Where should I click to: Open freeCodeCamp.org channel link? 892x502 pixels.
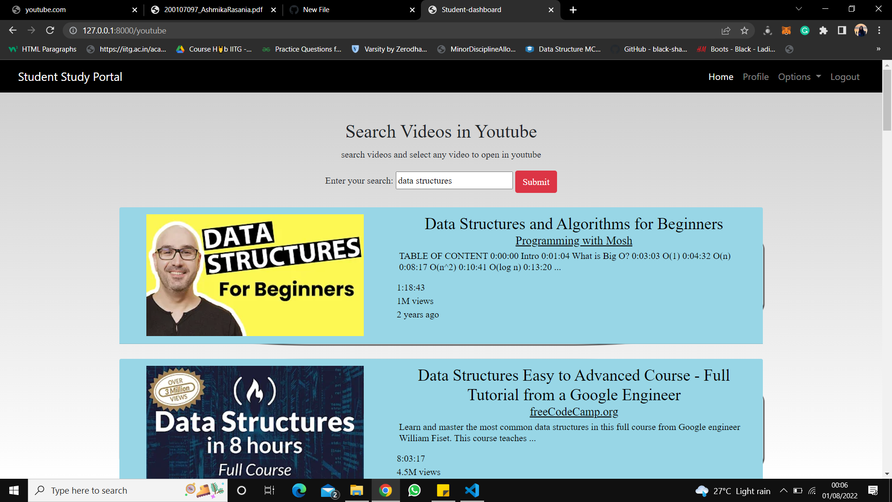point(574,412)
